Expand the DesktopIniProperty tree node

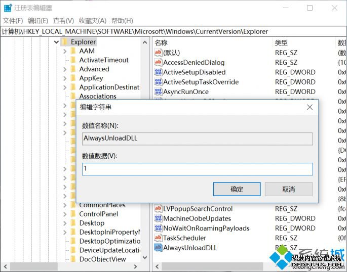(x=65, y=233)
